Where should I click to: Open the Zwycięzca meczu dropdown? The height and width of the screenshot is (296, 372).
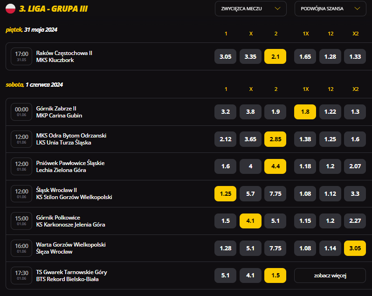[250, 9]
